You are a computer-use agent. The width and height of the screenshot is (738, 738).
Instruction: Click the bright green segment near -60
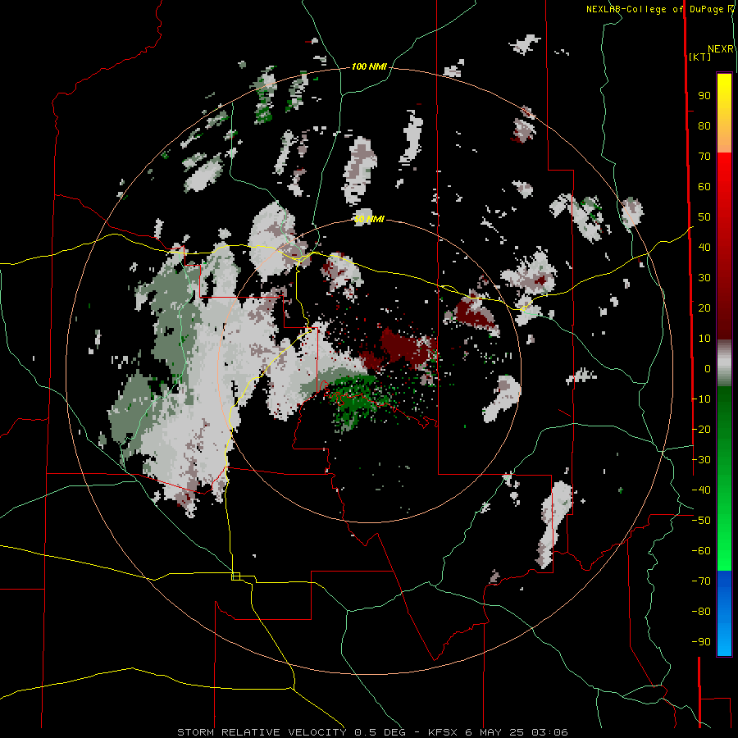coord(724,551)
